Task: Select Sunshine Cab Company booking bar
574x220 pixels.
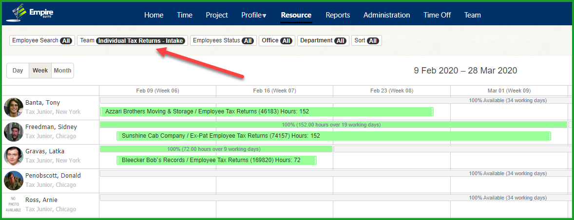Action: pyautogui.click(x=334, y=136)
